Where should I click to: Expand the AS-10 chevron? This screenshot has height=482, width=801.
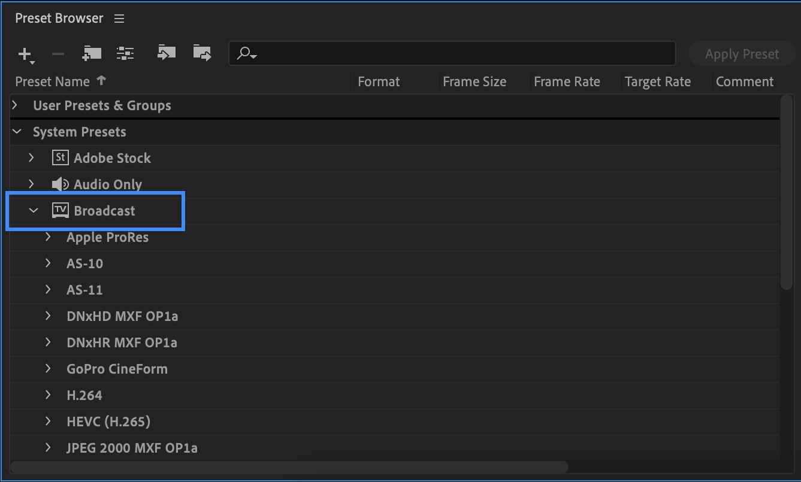(49, 263)
